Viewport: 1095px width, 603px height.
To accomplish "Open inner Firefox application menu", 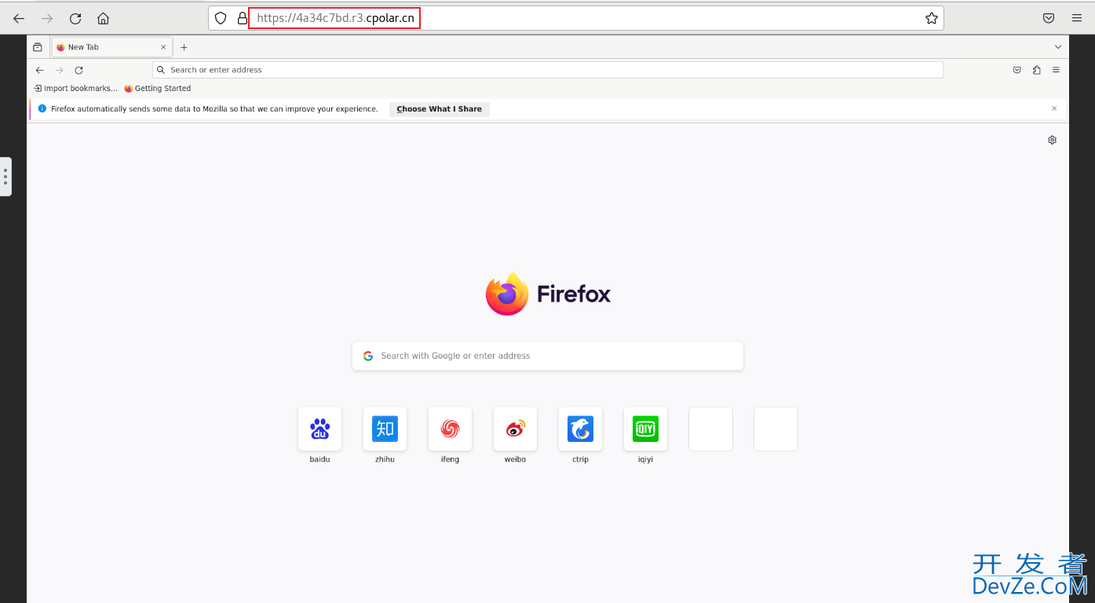I will point(1056,70).
